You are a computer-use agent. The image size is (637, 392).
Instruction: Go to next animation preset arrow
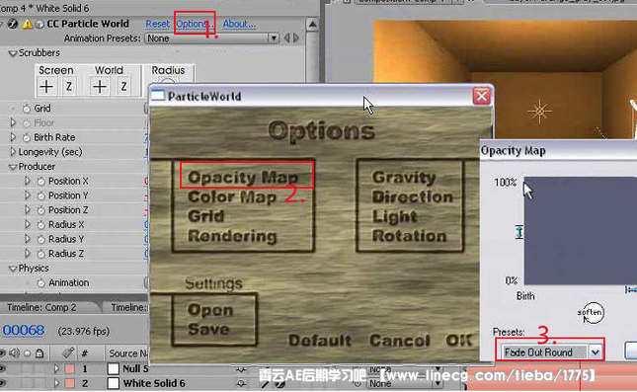tap(296, 39)
